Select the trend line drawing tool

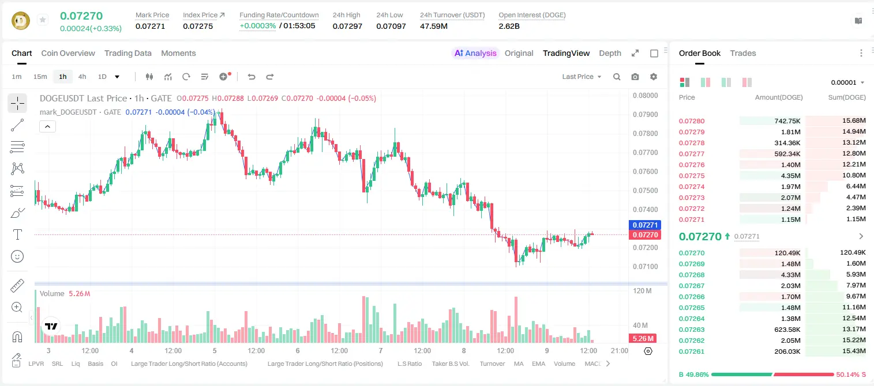click(17, 125)
